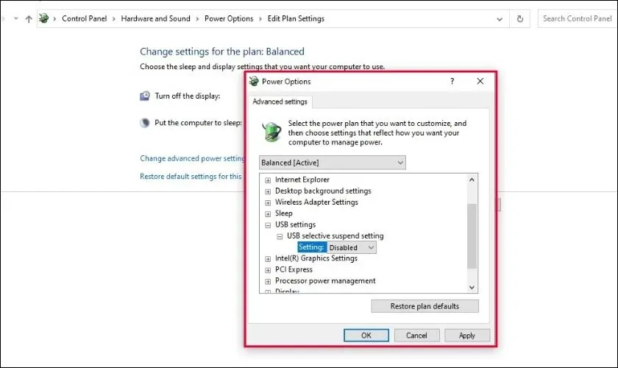Click the settings list scrollbar thumb

pyautogui.click(x=472, y=236)
